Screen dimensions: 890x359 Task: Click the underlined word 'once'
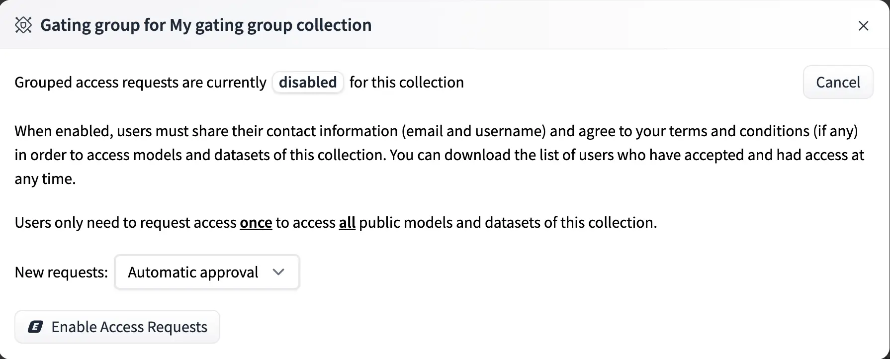256,222
